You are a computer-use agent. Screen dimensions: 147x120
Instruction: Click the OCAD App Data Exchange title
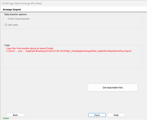tap(22, 3)
